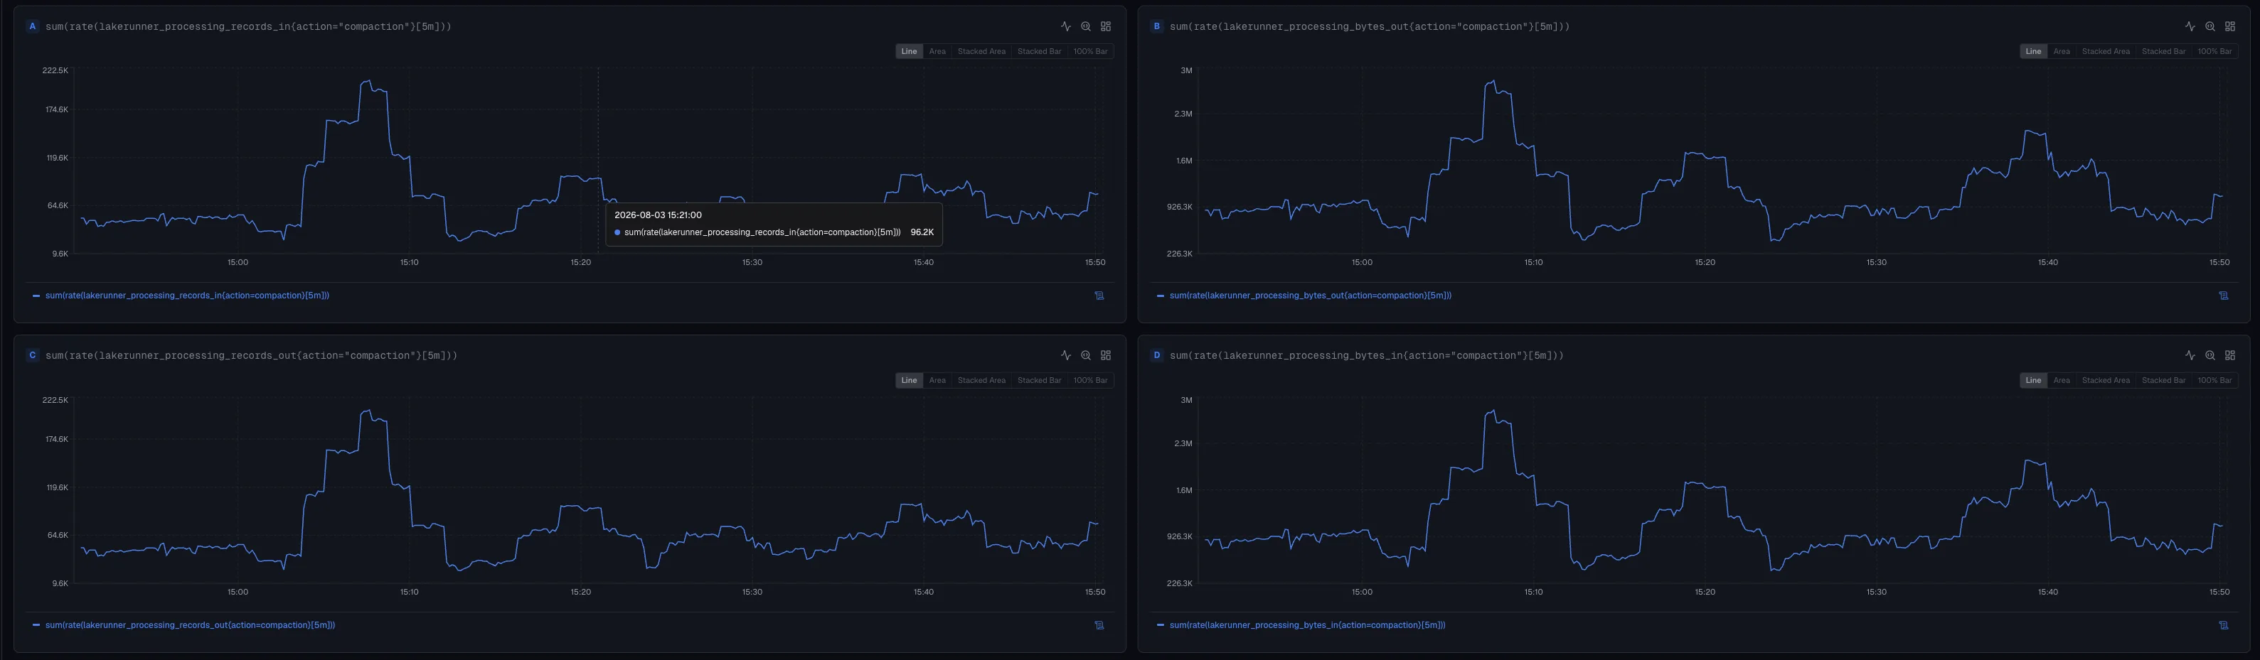The image size is (2260, 660).
Task: Click the query expression text of panel C
Action: pyautogui.click(x=251, y=355)
